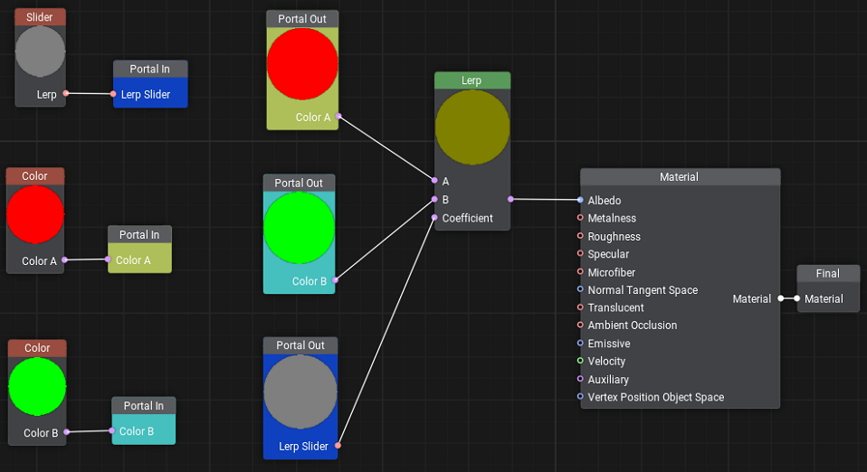This screenshot has height=472, width=867.
Task: Click the Lerp node olive preview thumbnail
Action: [472, 127]
